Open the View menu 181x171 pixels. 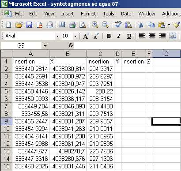pos(49,14)
